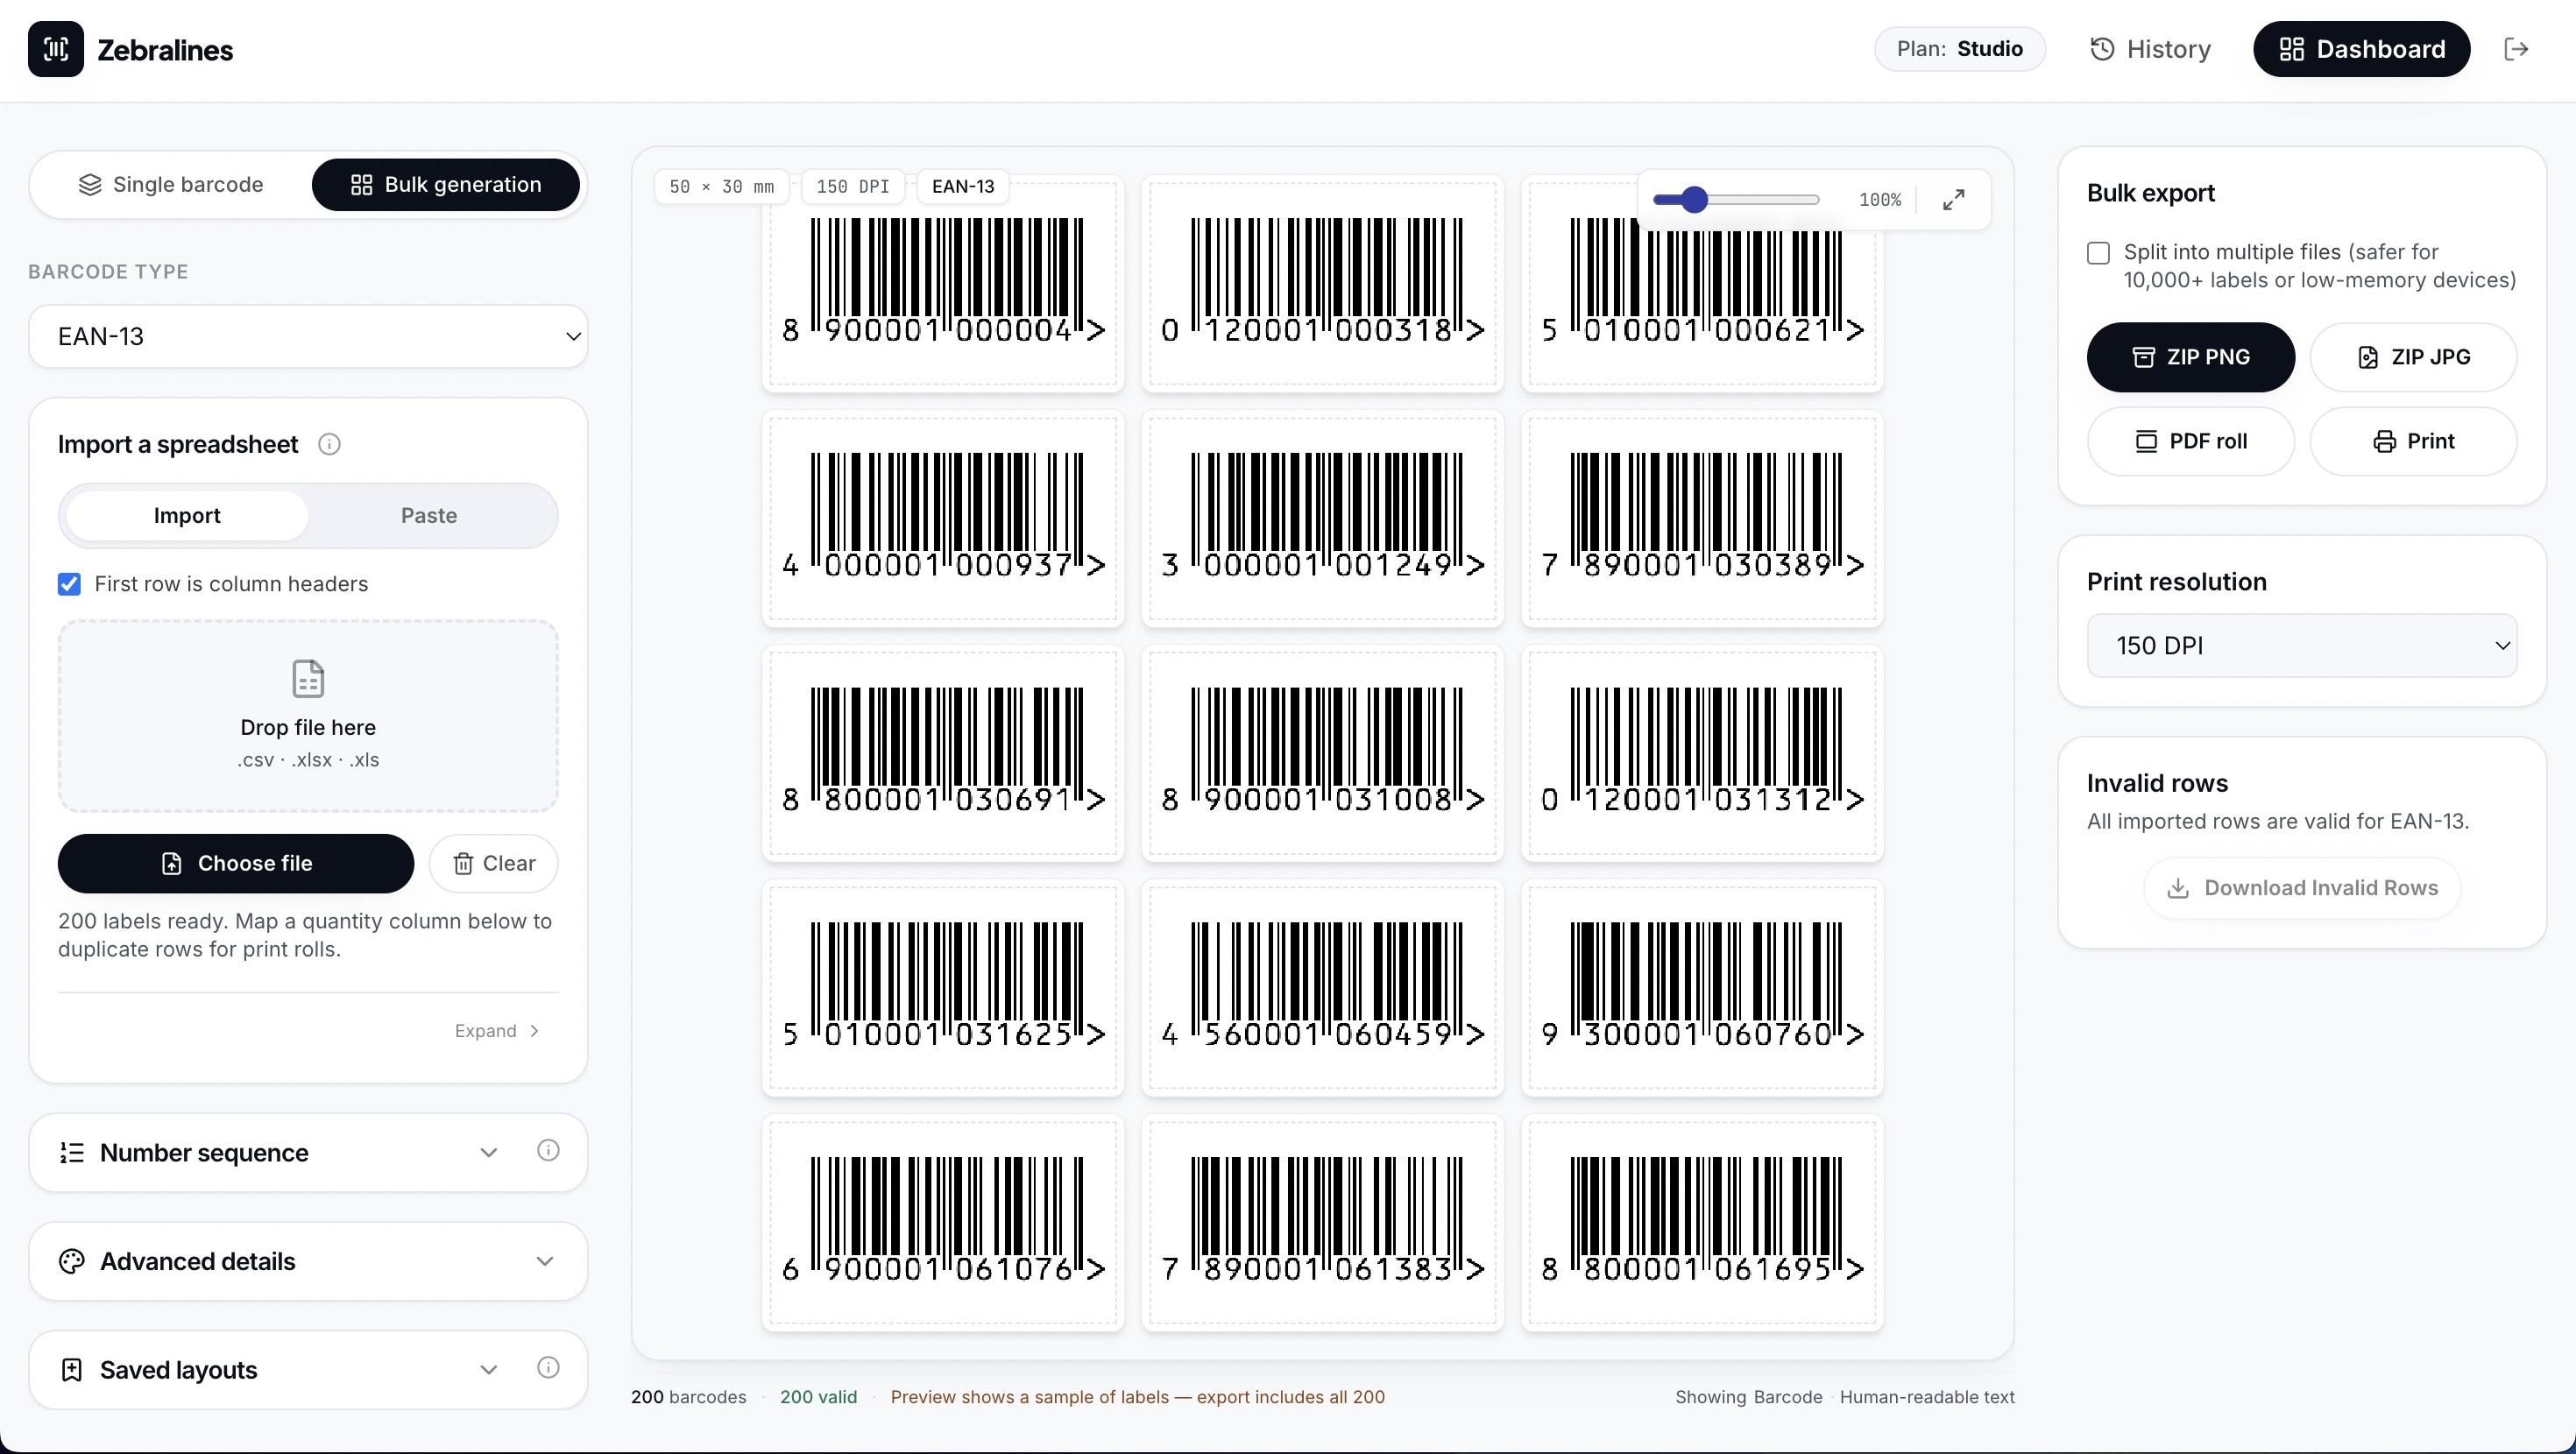The width and height of the screenshot is (2576, 1454).
Task: Click the preview zoom slider handle
Action: (x=1693, y=200)
